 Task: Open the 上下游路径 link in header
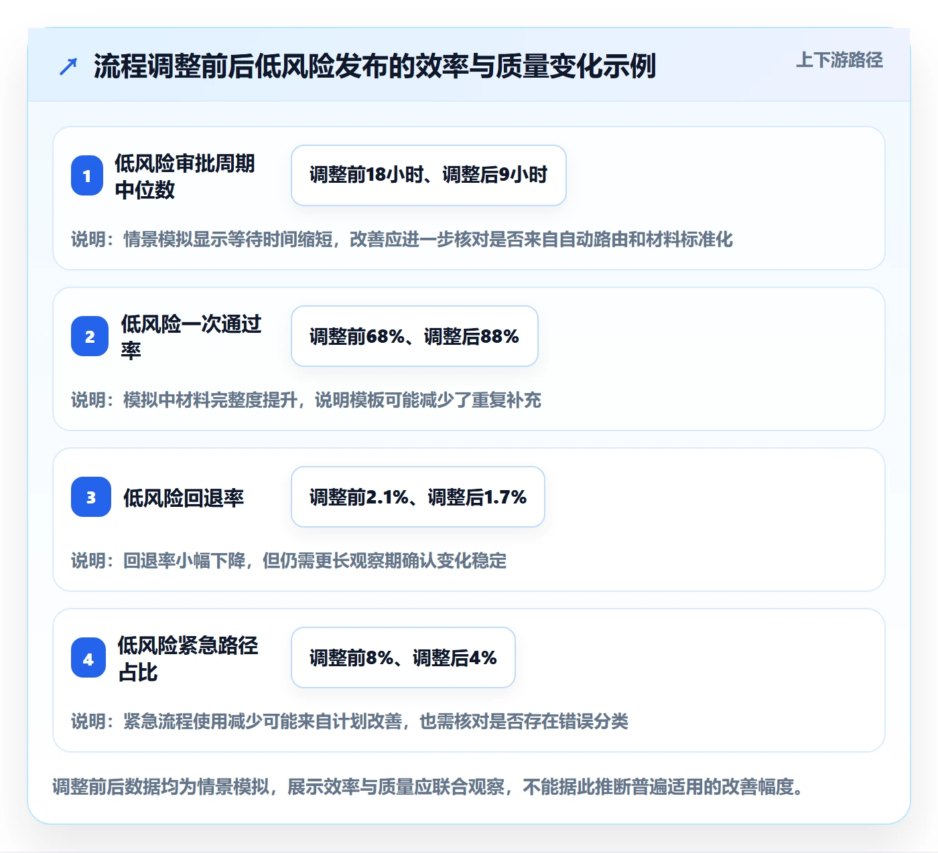click(839, 60)
